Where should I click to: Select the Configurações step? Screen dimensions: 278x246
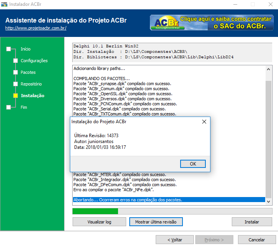(34, 61)
